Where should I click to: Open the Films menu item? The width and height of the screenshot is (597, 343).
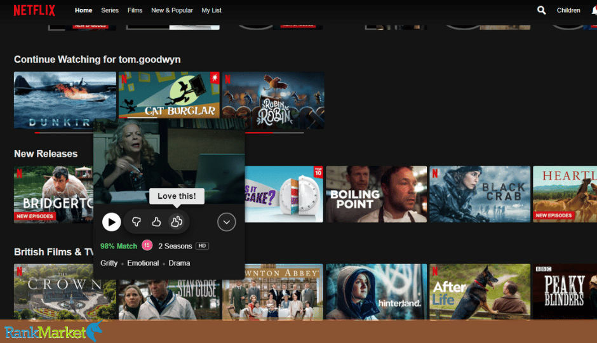[135, 10]
